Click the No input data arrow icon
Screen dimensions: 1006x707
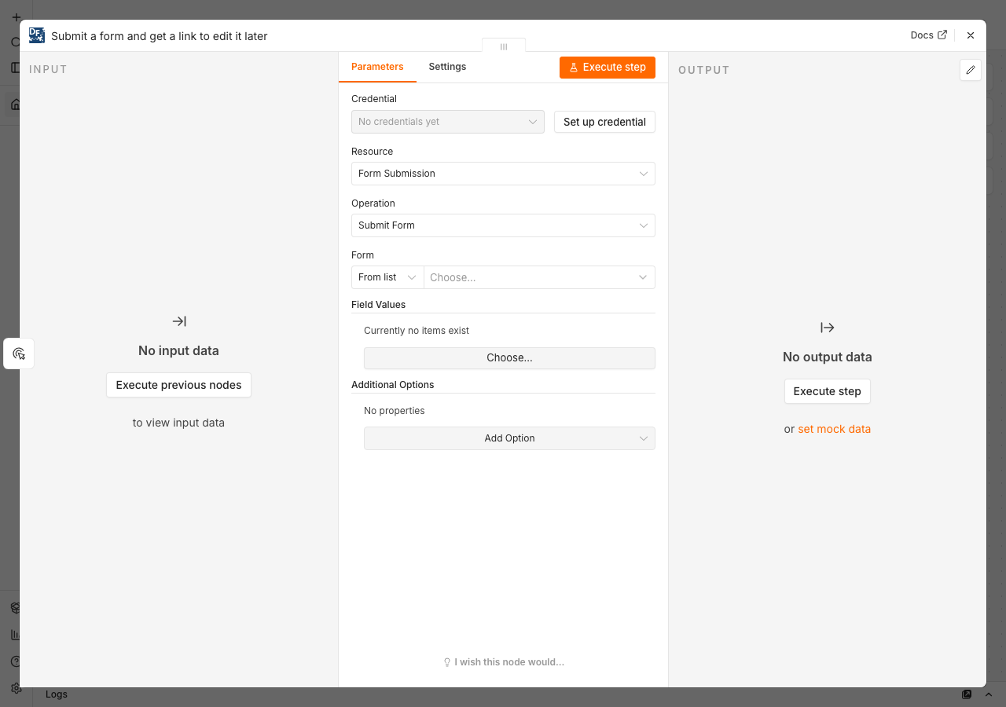(179, 321)
